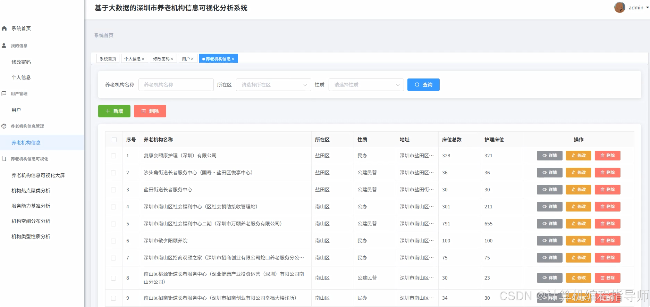The width and height of the screenshot is (650, 307).
Task: Check the box for row 5
Action: [x=113, y=224]
